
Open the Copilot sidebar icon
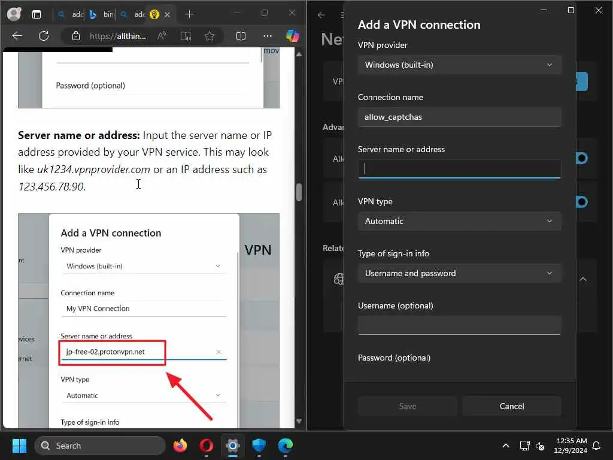click(292, 37)
